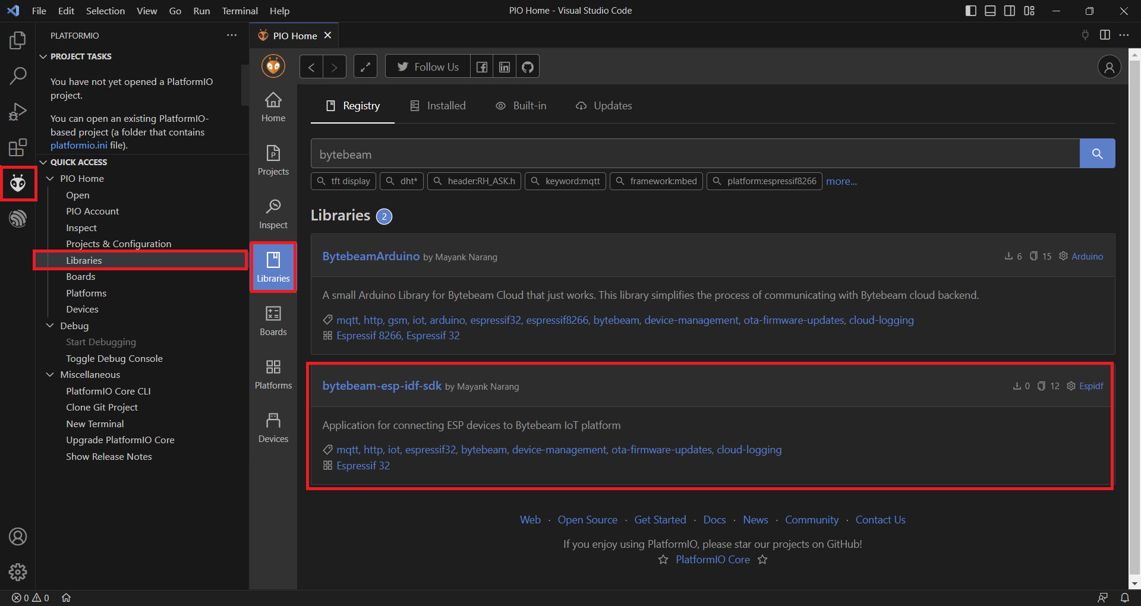Toggle the secondary side bar layout icon
This screenshot has width=1141, height=606.
1010,11
